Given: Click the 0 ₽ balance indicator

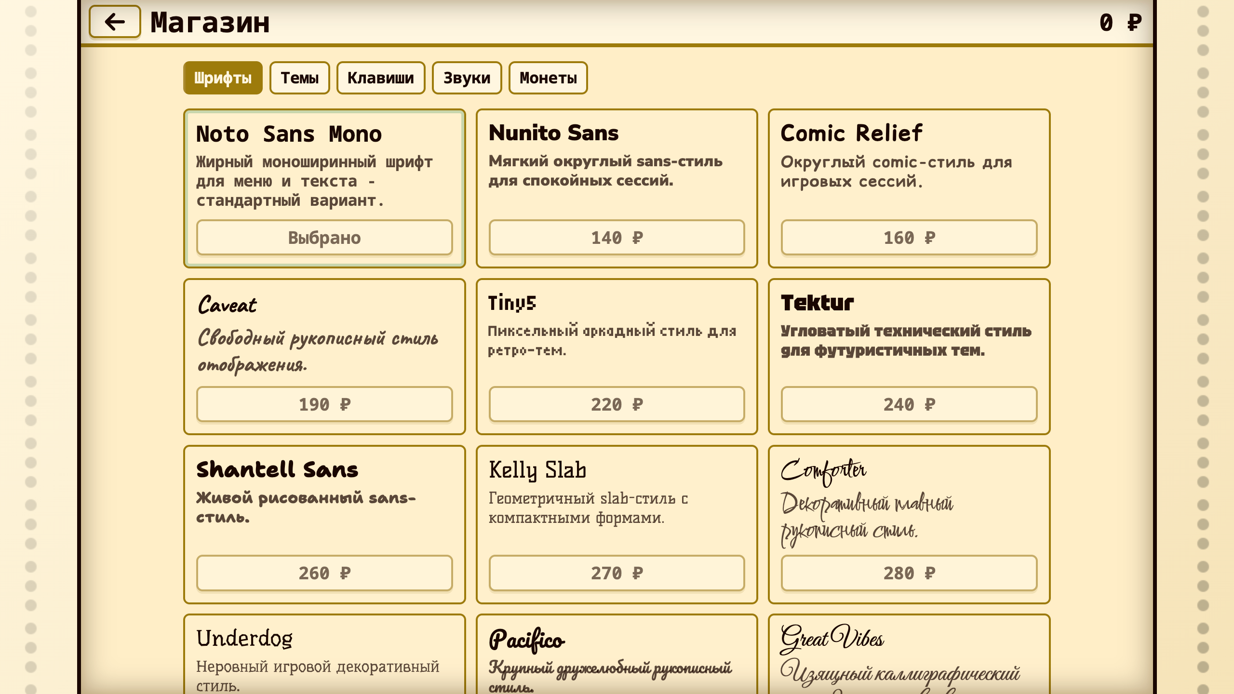Looking at the screenshot, I should point(1121,22).
